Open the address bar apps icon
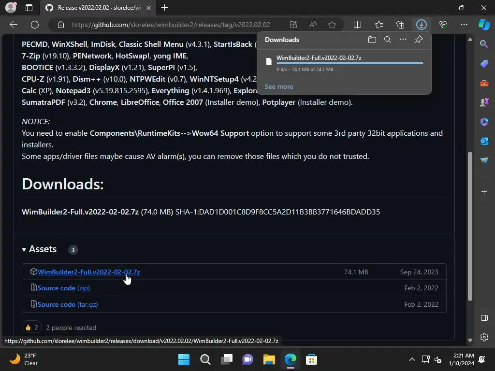 pyautogui.click(x=293, y=25)
